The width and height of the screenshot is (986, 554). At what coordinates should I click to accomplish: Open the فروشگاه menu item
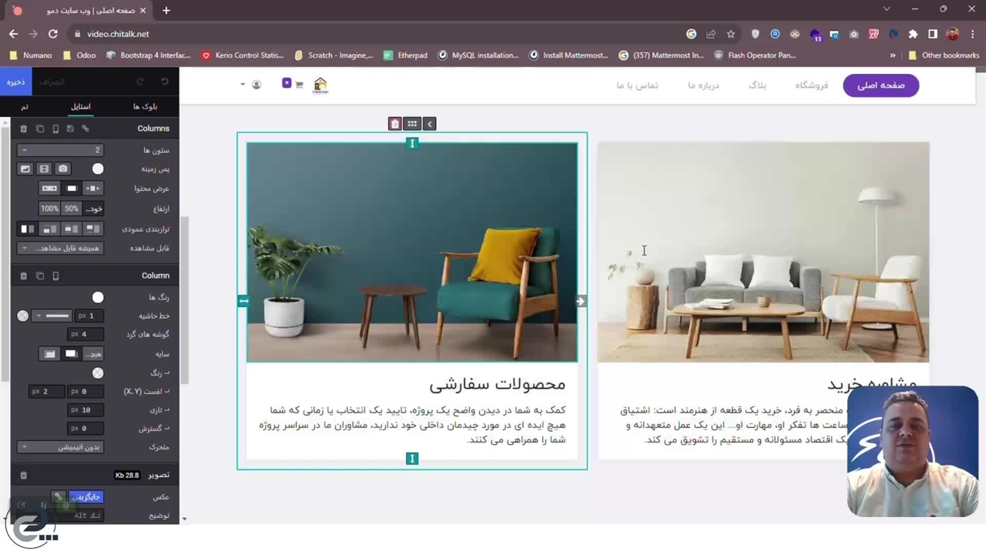[x=811, y=85]
